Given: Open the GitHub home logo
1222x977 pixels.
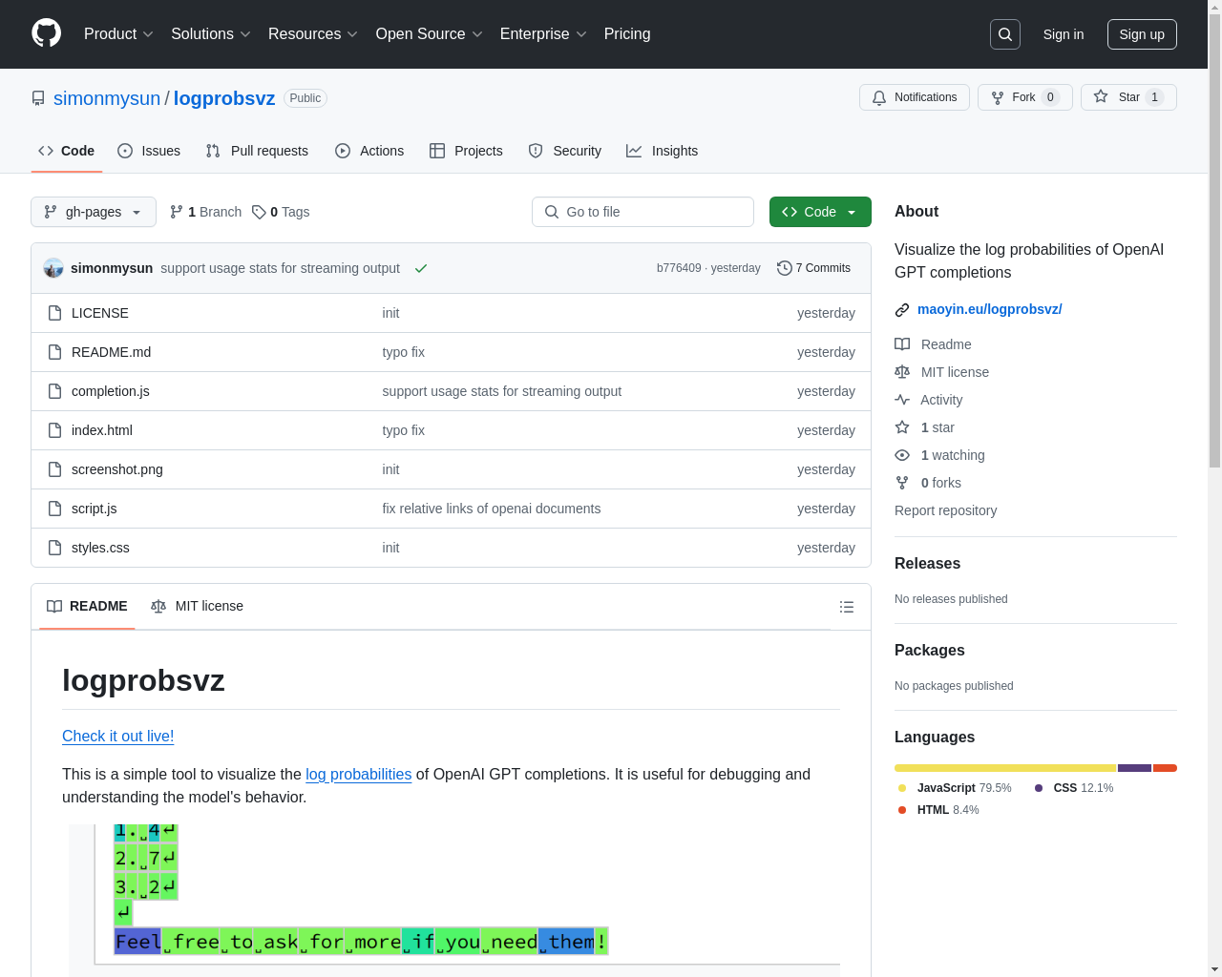Looking at the screenshot, I should pyautogui.click(x=46, y=33).
